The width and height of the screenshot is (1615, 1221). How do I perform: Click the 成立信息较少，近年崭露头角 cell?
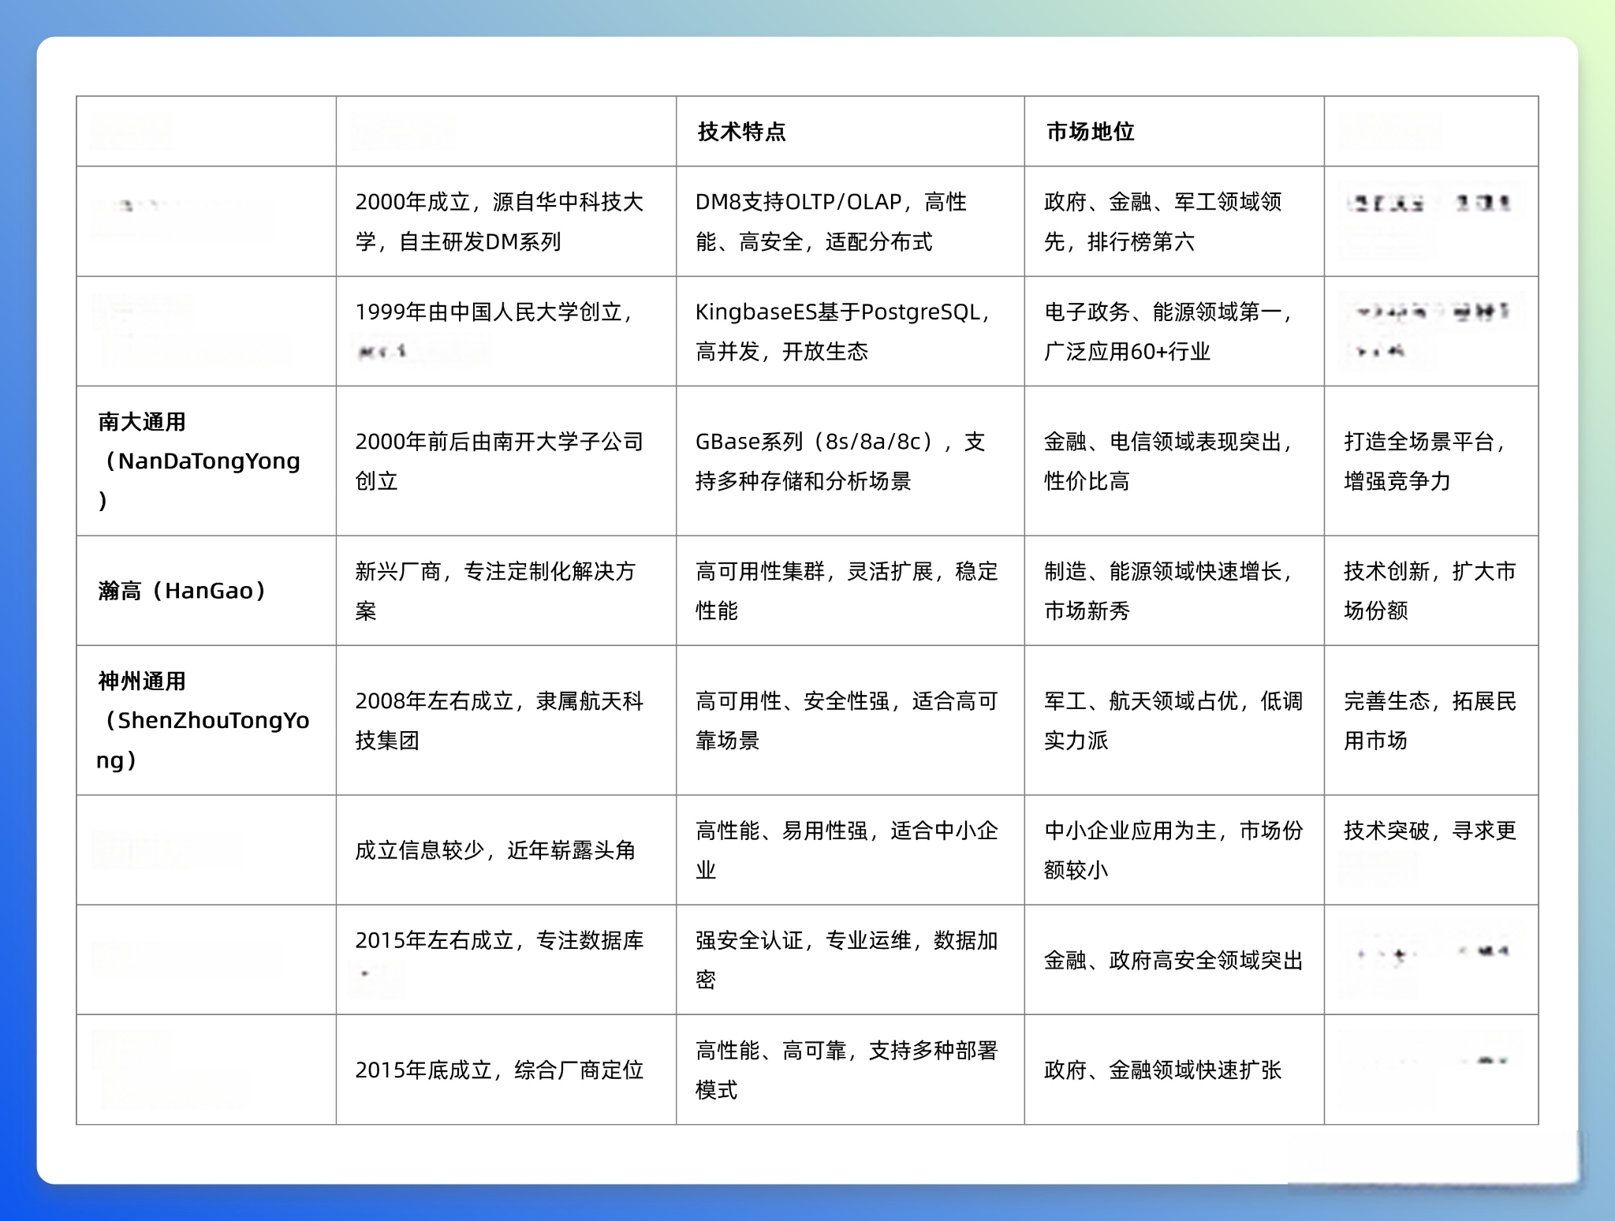(506, 849)
